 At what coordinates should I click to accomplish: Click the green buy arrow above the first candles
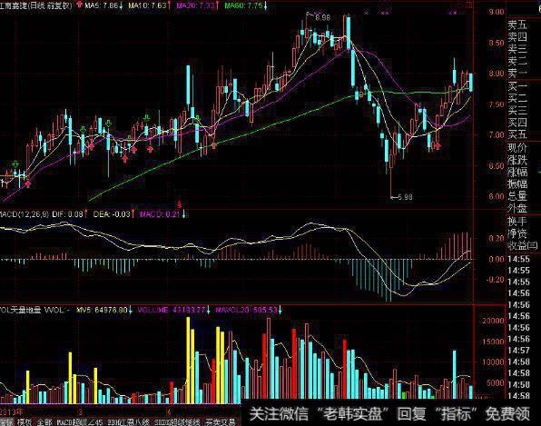(x=15, y=163)
